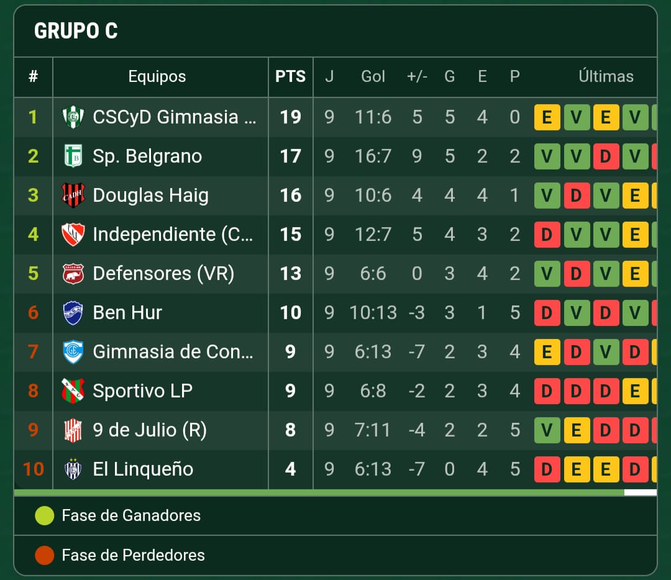
Task: Click the Ben Hur blue crest
Action: point(73,312)
